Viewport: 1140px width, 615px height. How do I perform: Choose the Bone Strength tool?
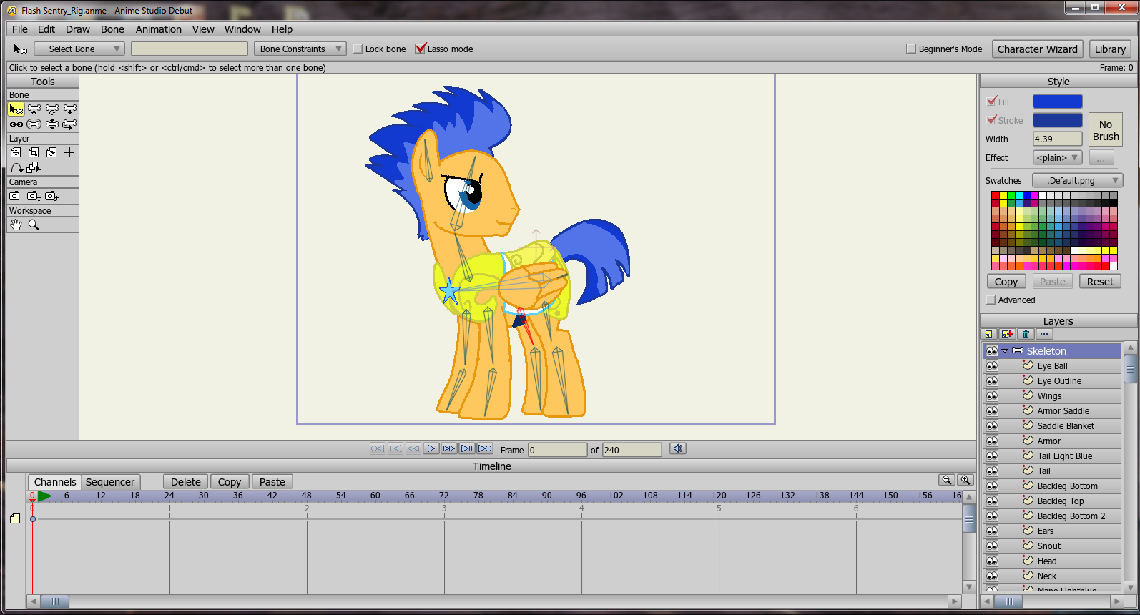tap(34, 124)
